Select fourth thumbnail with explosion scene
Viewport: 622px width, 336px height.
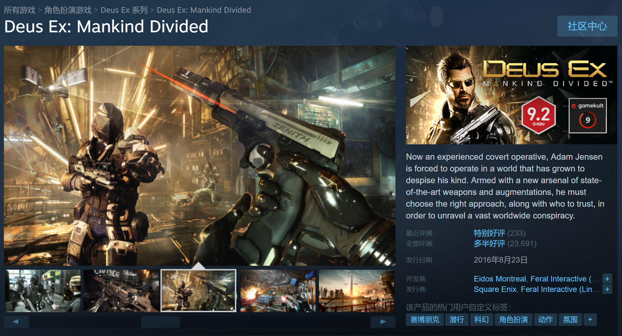coord(278,291)
